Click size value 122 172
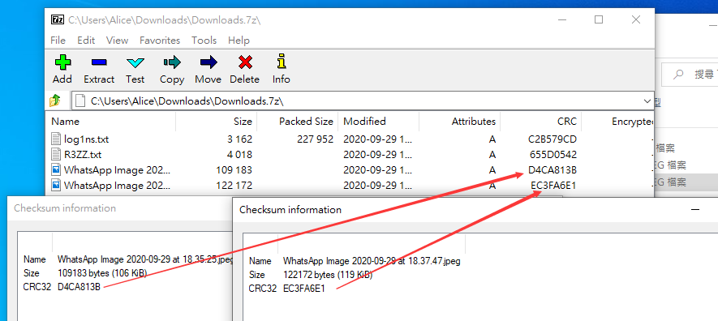 click(x=234, y=186)
